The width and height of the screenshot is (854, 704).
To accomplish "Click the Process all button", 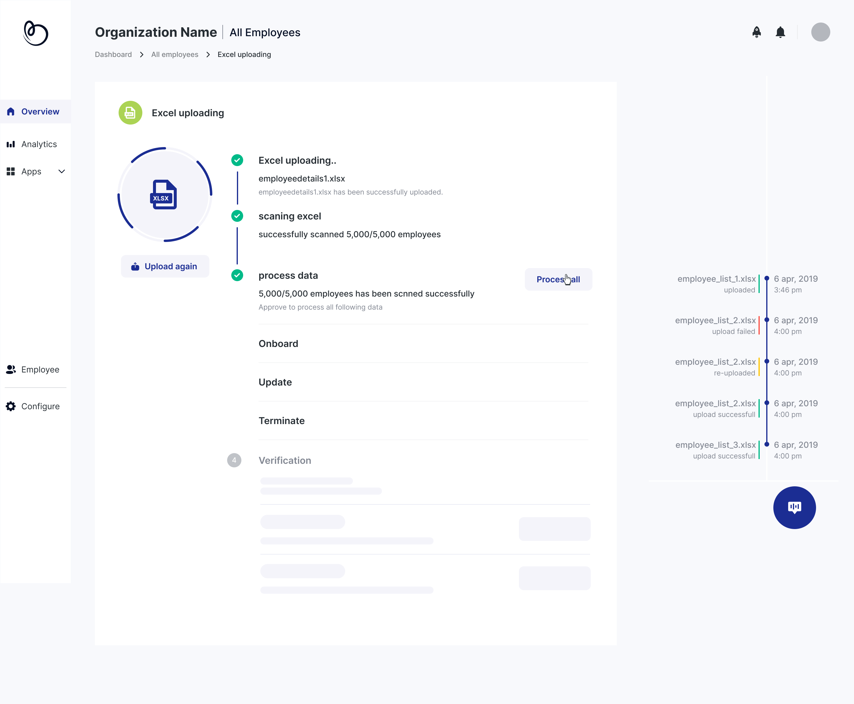I will click(558, 279).
